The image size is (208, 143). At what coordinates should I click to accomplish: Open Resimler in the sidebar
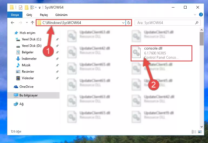click(25, 72)
